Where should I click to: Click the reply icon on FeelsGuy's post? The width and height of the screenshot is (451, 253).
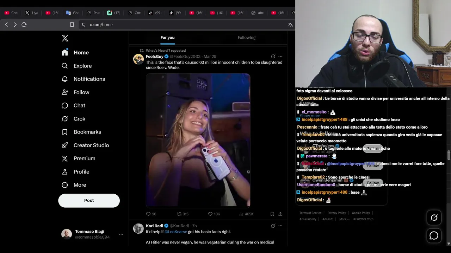coord(148,214)
